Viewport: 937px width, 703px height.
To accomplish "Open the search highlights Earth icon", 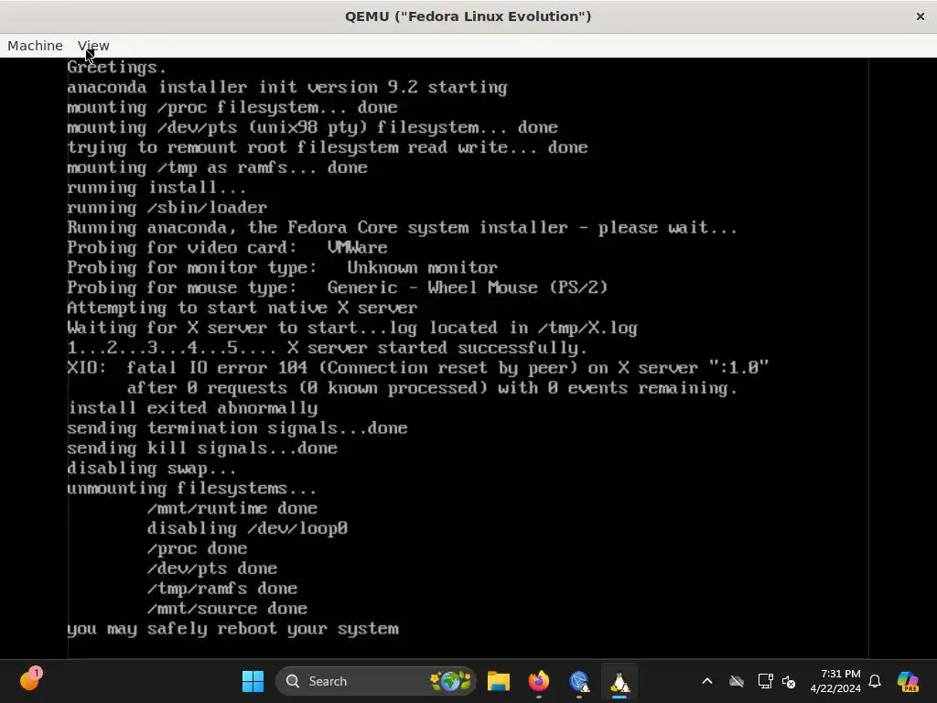I will (x=451, y=681).
